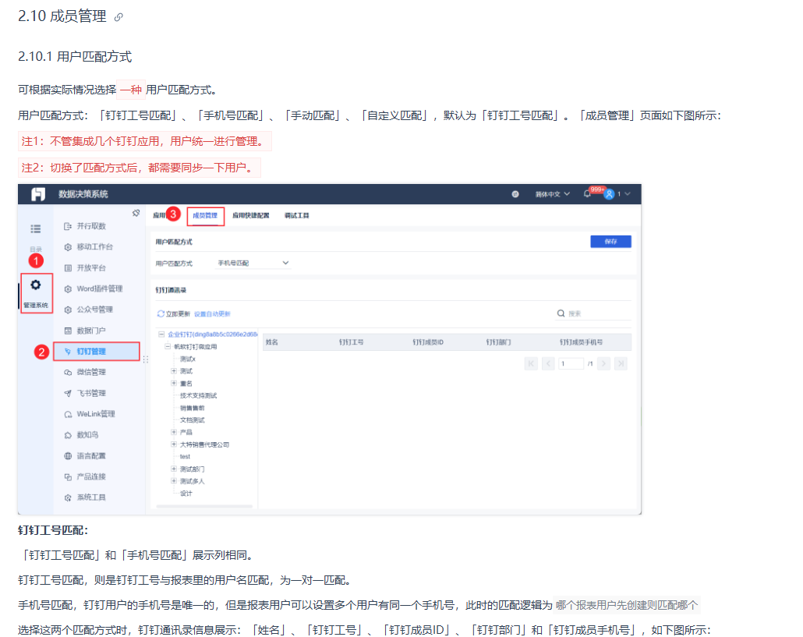Click the 设置自动更新 link
The height and width of the screenshot is (637, 803).
[x=212, y=314]
